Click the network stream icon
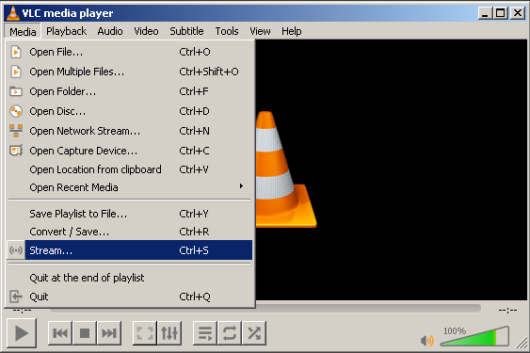 pyautogui.click(x=16, y=131)
